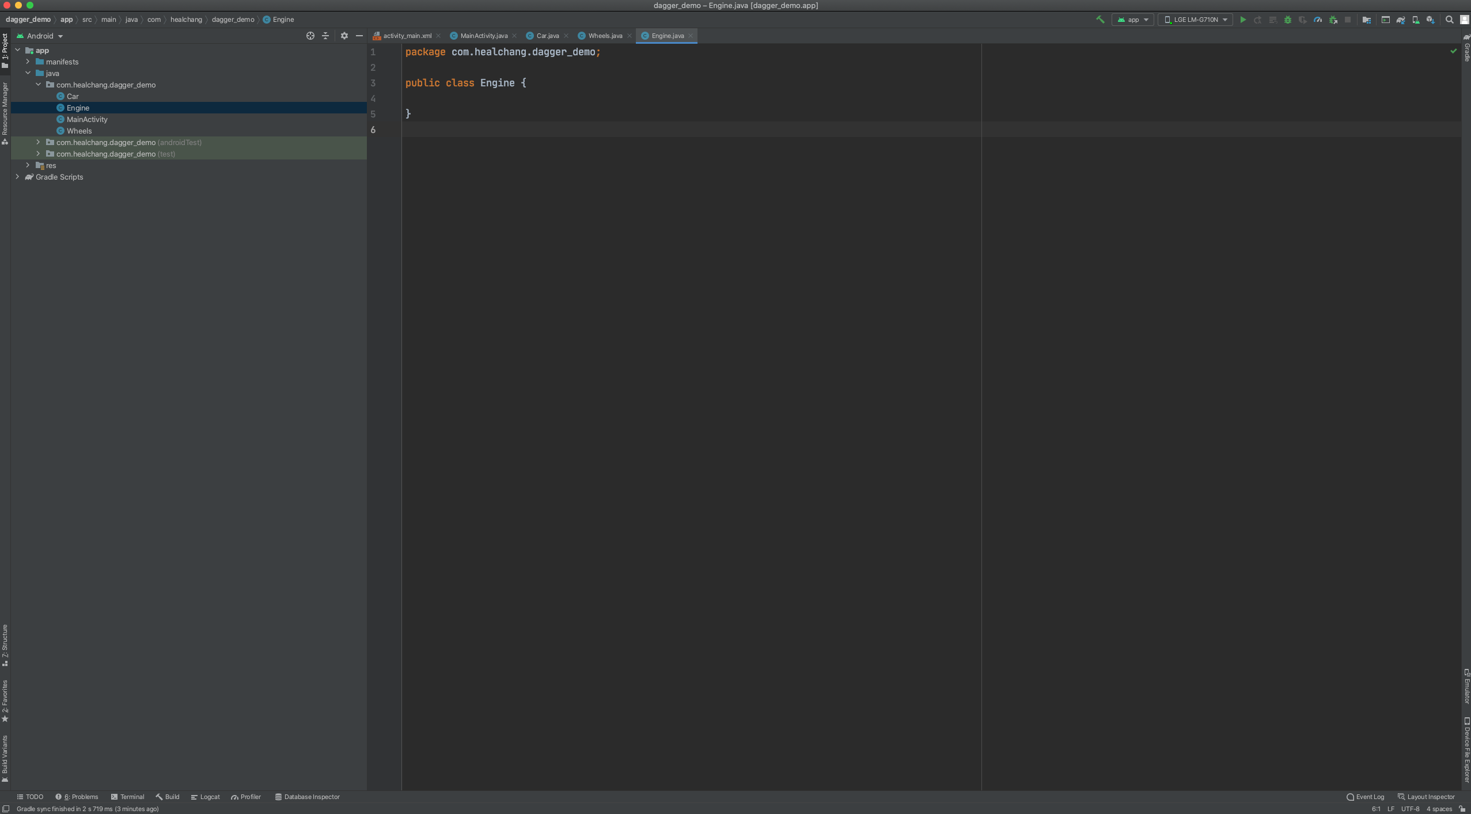Click the Search Everywhere magnifier icon
This screenshot has width=1471, height=814.
coord(1450,20)
